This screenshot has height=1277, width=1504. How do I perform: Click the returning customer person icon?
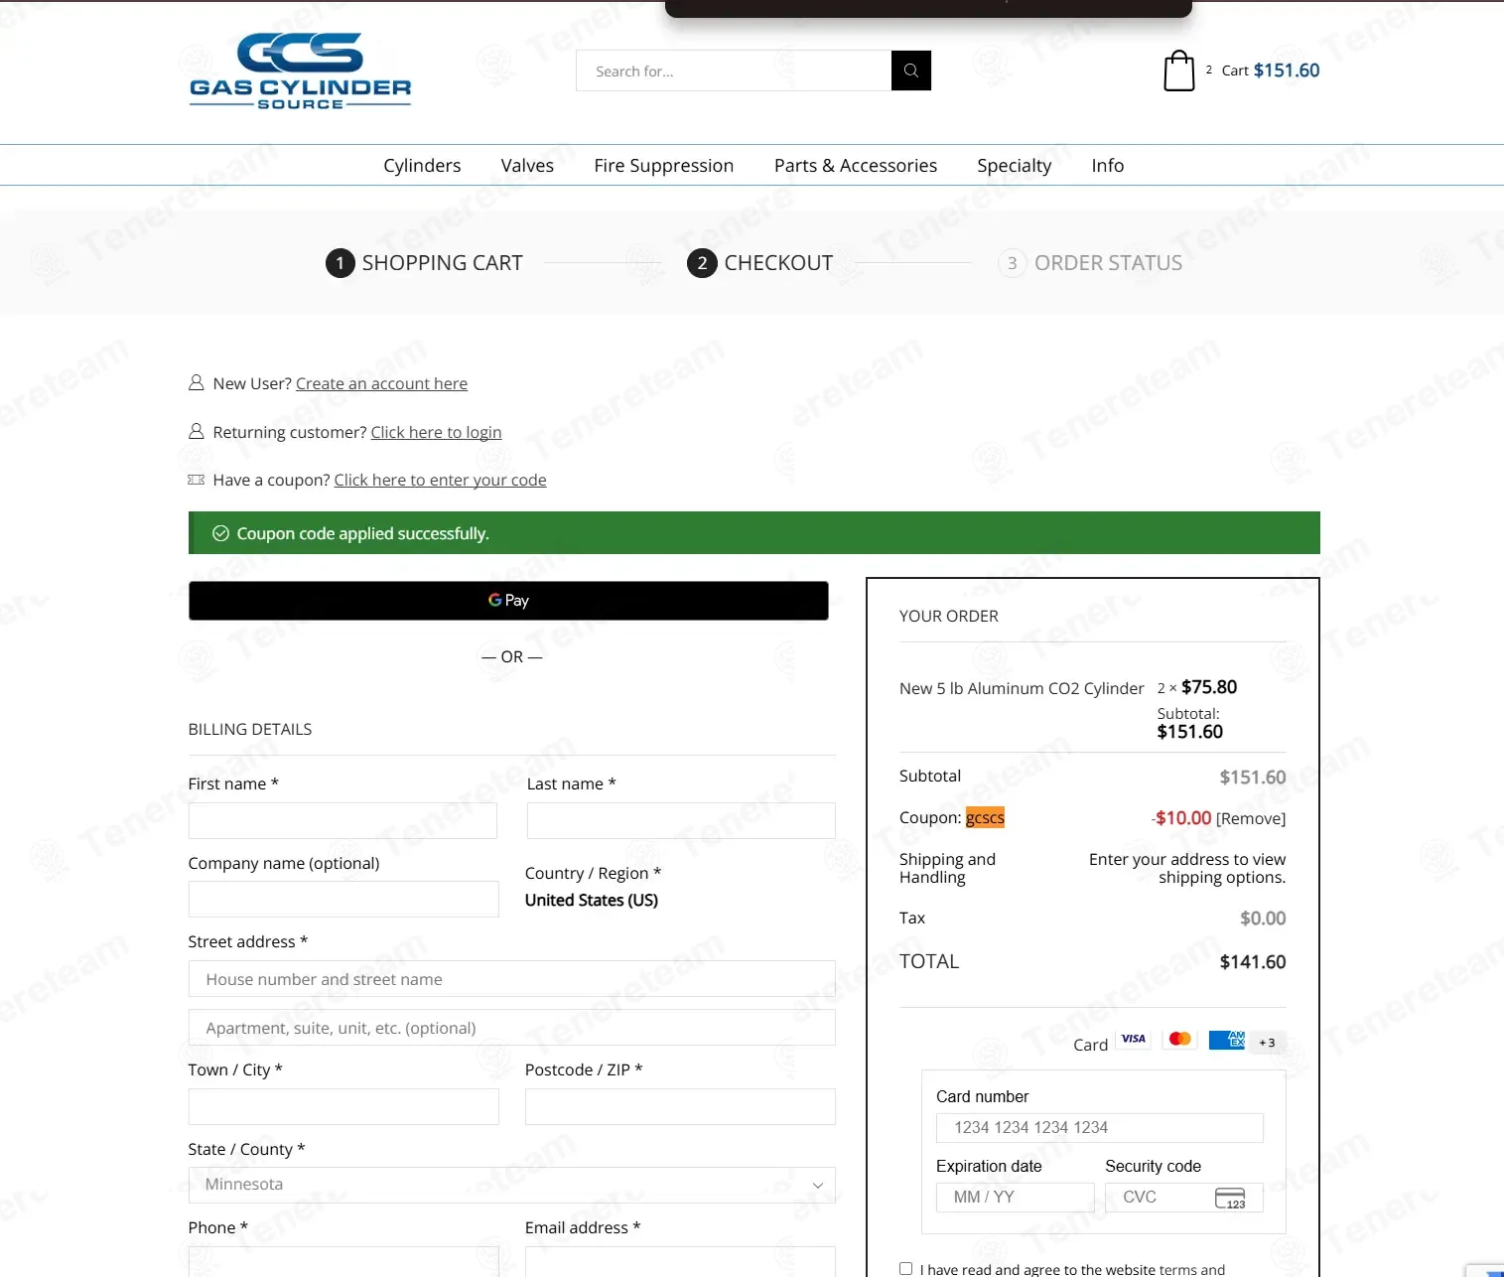coord(197,431)
